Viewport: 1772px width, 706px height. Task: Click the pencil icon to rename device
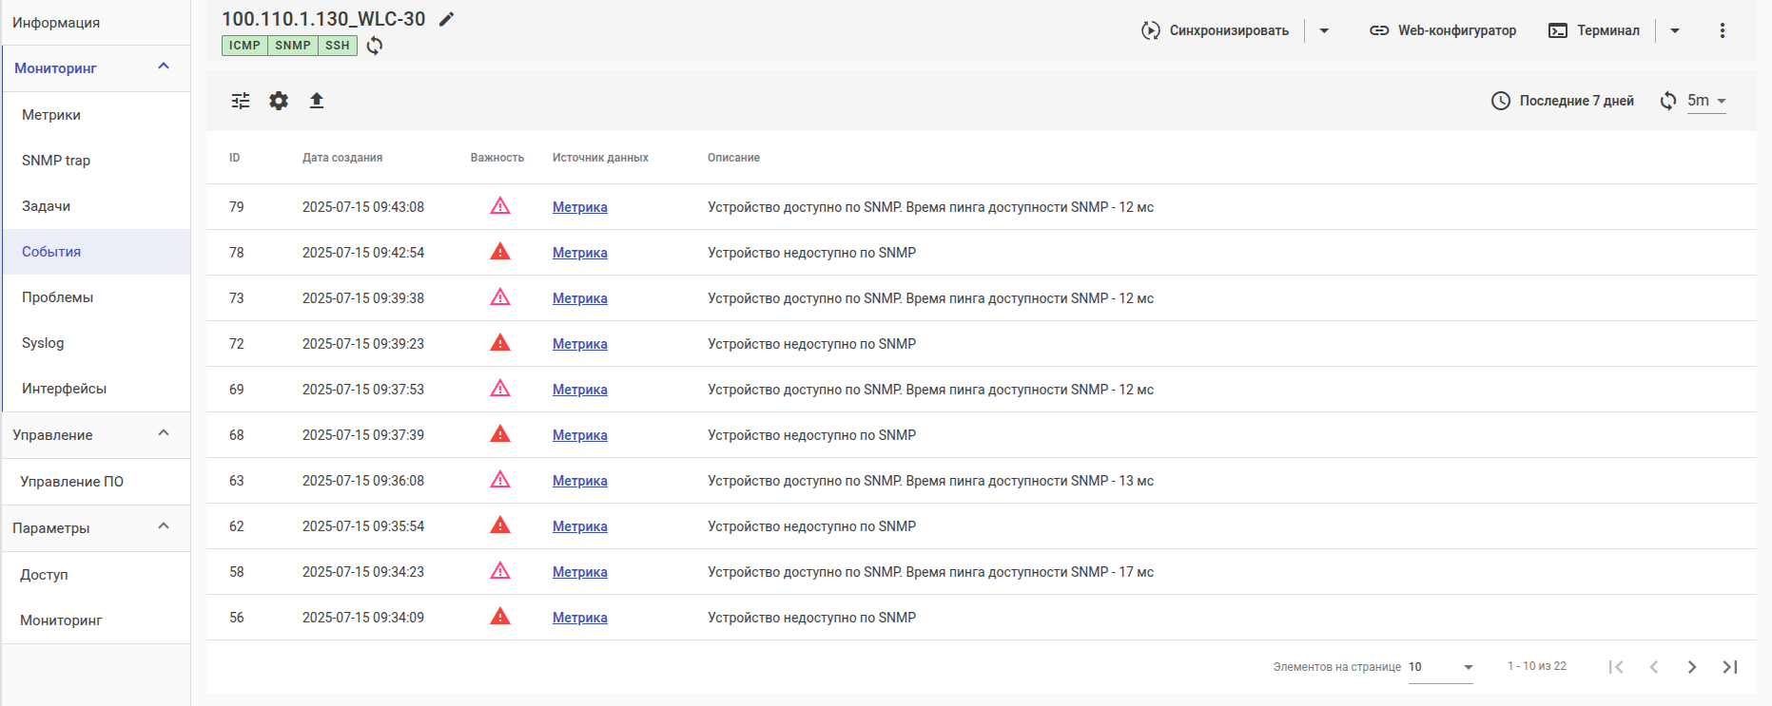(447, 19)
